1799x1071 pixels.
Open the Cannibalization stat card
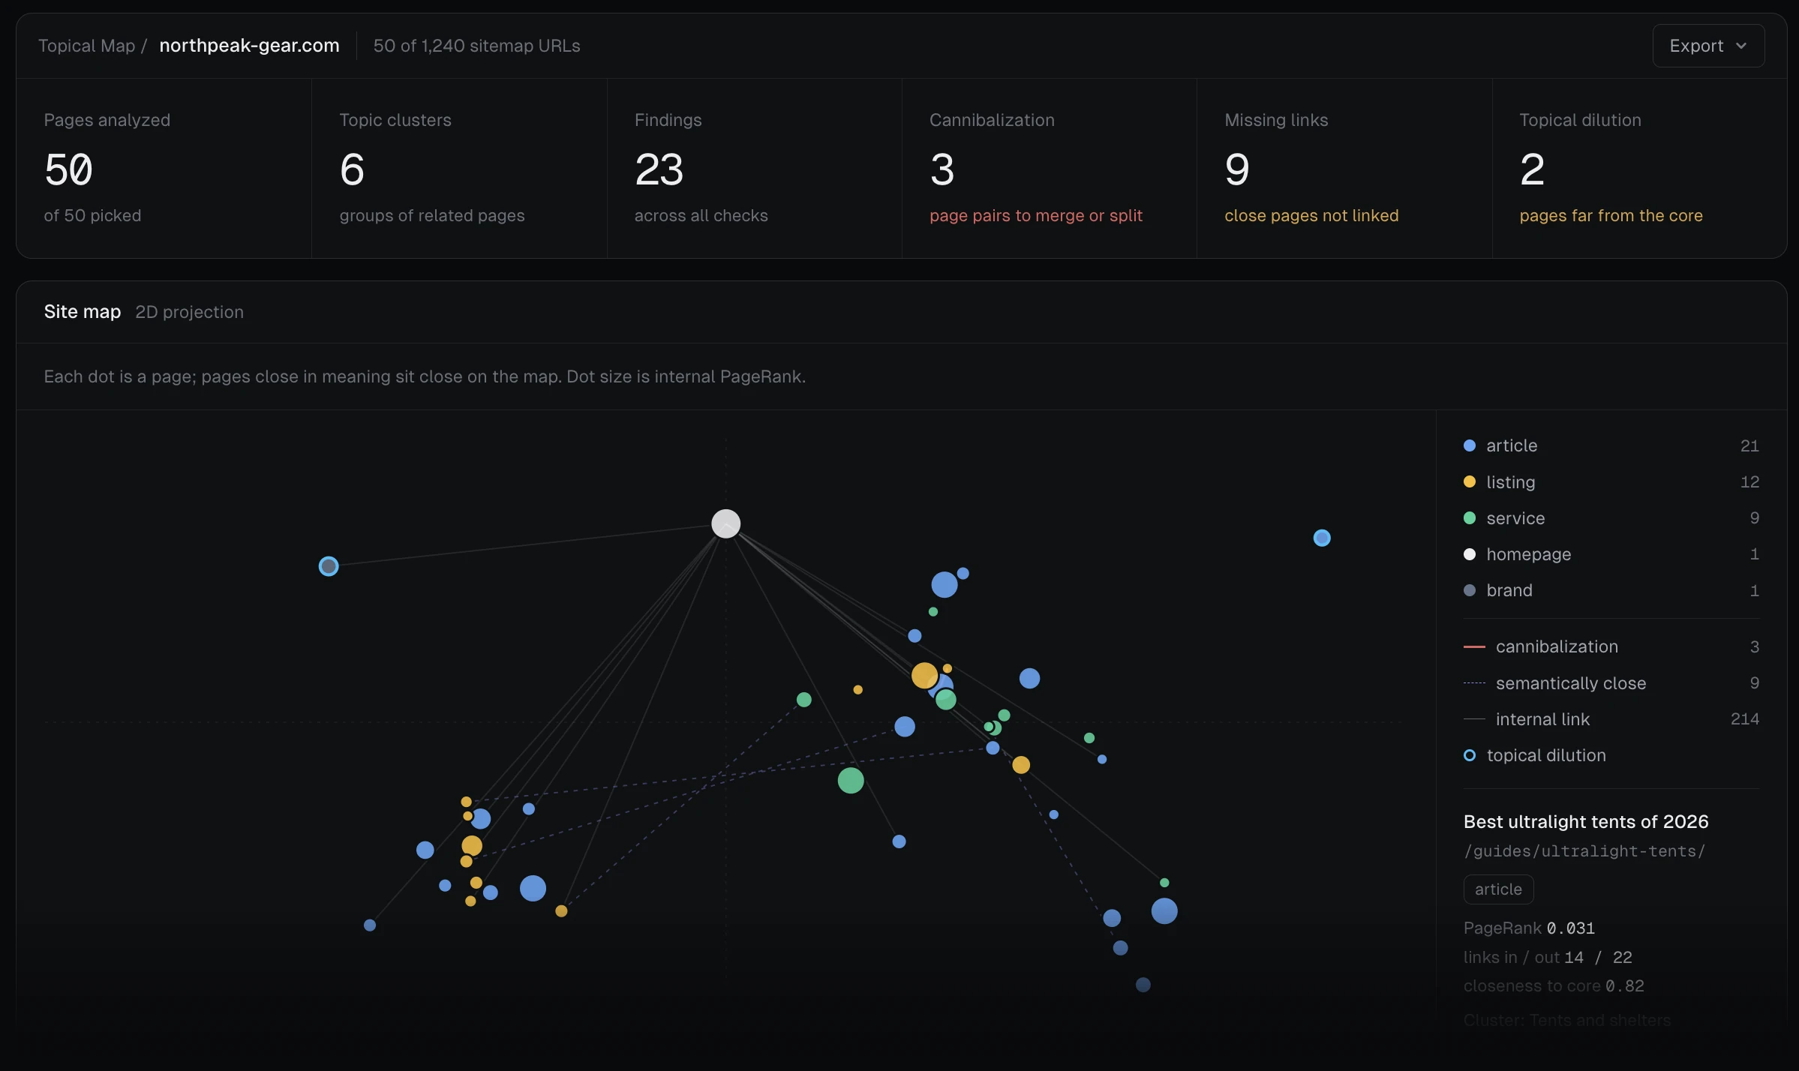[1049, 169]
